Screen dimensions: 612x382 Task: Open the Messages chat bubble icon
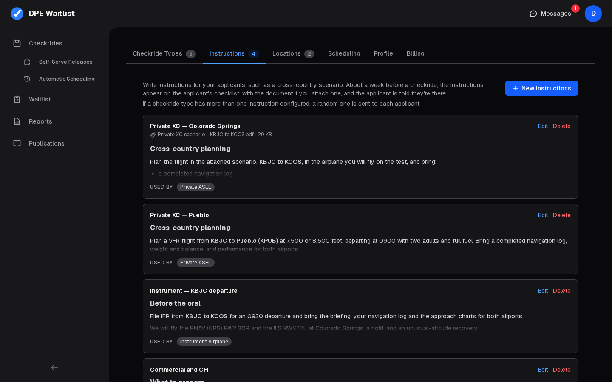(533, 14)
